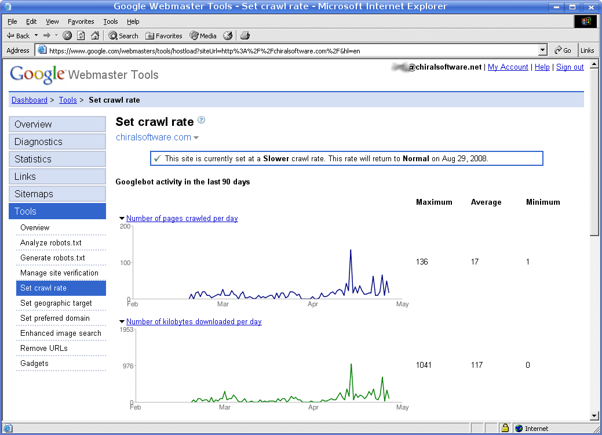Go to the Sitemaps sidebar section
This screenshot has height=435, width=602.
(x=57, y=194)
